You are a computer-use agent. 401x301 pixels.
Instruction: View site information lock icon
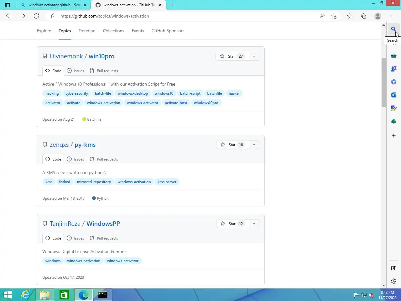[x=53, y=16]
